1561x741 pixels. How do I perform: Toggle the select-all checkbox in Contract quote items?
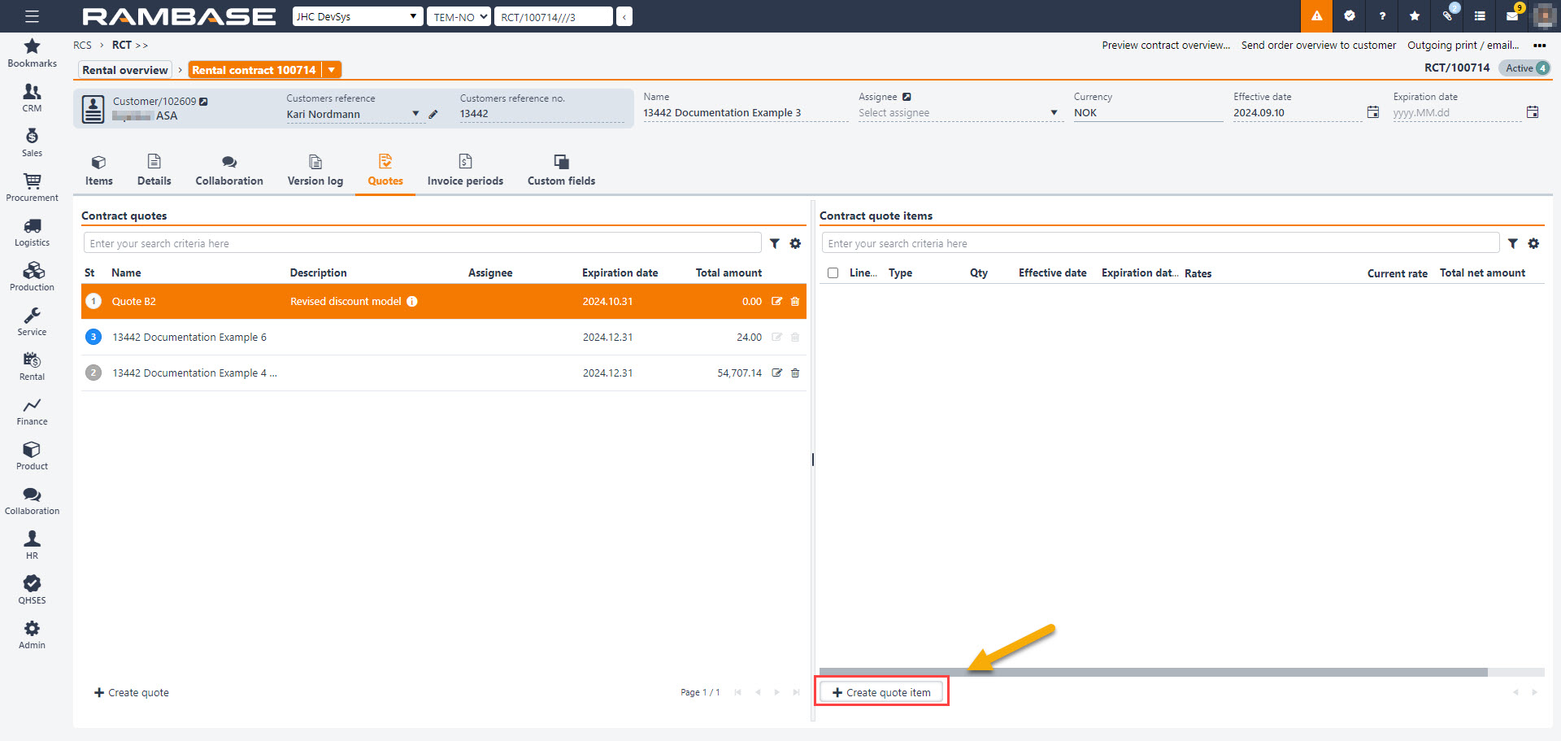[x=833, y=273]
